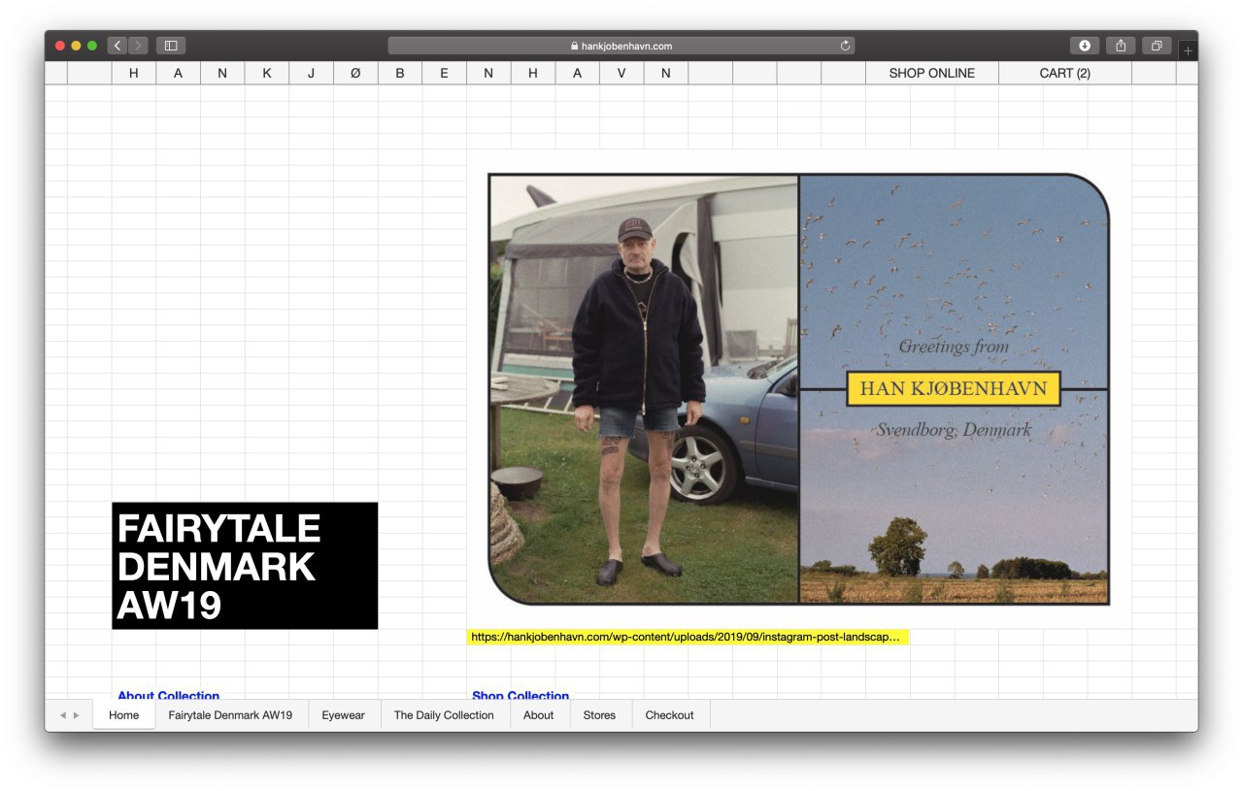Go forward with Safari's forward arrow

coord(138,46)
